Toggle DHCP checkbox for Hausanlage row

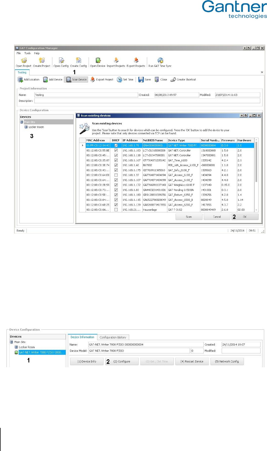pyautogui.click(x=116, y=210)
